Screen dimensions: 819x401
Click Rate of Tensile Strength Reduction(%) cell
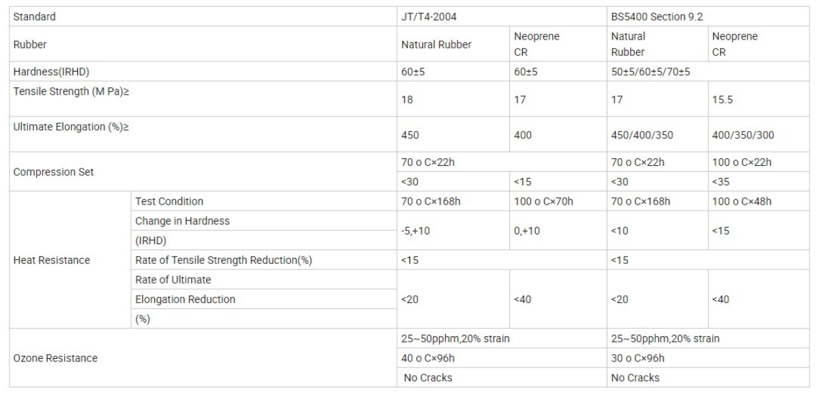point(223,259)
